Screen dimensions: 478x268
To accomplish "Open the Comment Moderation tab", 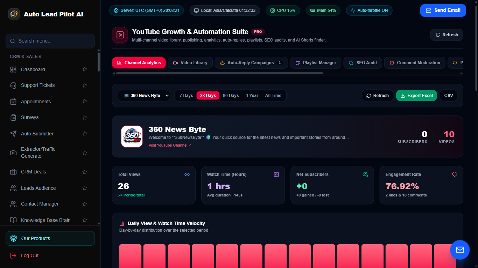I will click(415, 63).
